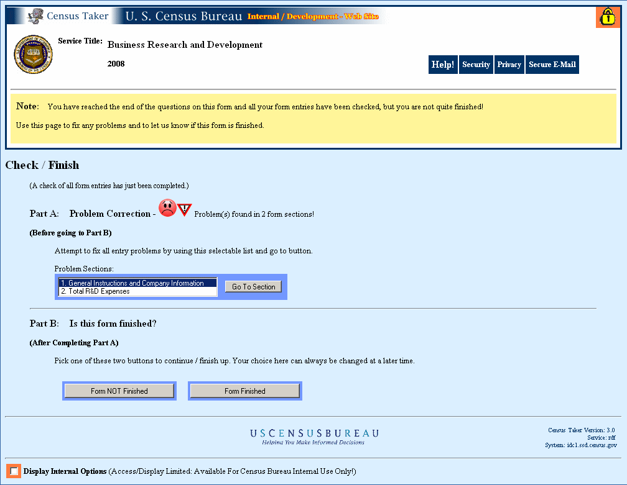Click the Form NOT Finished button
Image resolution: width=627 pixels, height=485 pixels.
[x=119, y=391]
